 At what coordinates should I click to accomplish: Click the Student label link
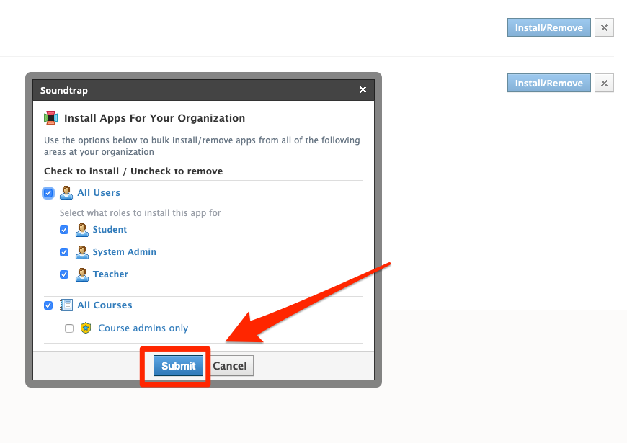click(x=110, y=230)
